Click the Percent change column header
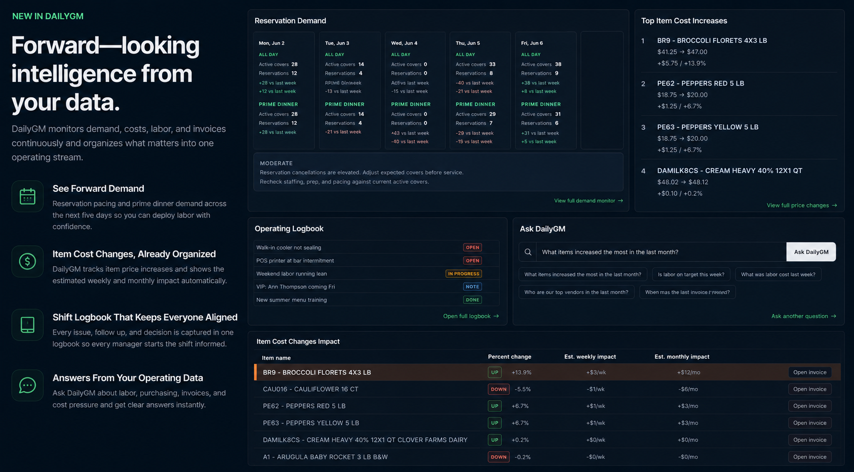The width and height of the screenshot is (854, 472). [510, 357]
